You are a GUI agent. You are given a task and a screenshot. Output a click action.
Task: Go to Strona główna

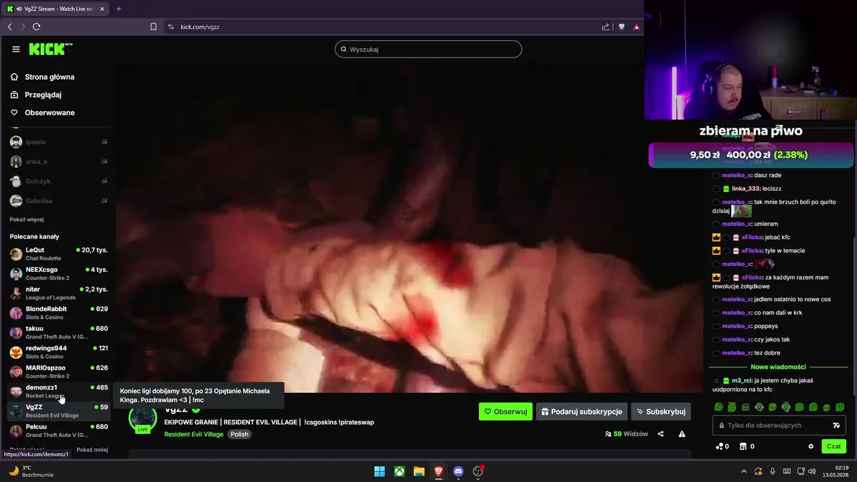(x=42, y=77)
